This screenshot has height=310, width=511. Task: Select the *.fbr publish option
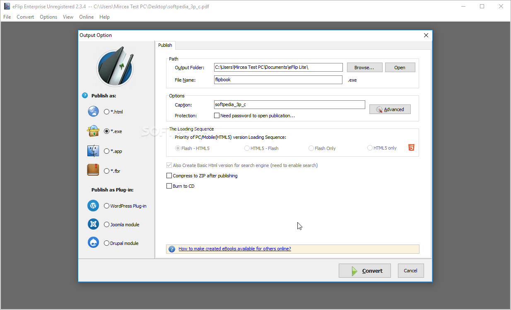[x=107, y=171]
